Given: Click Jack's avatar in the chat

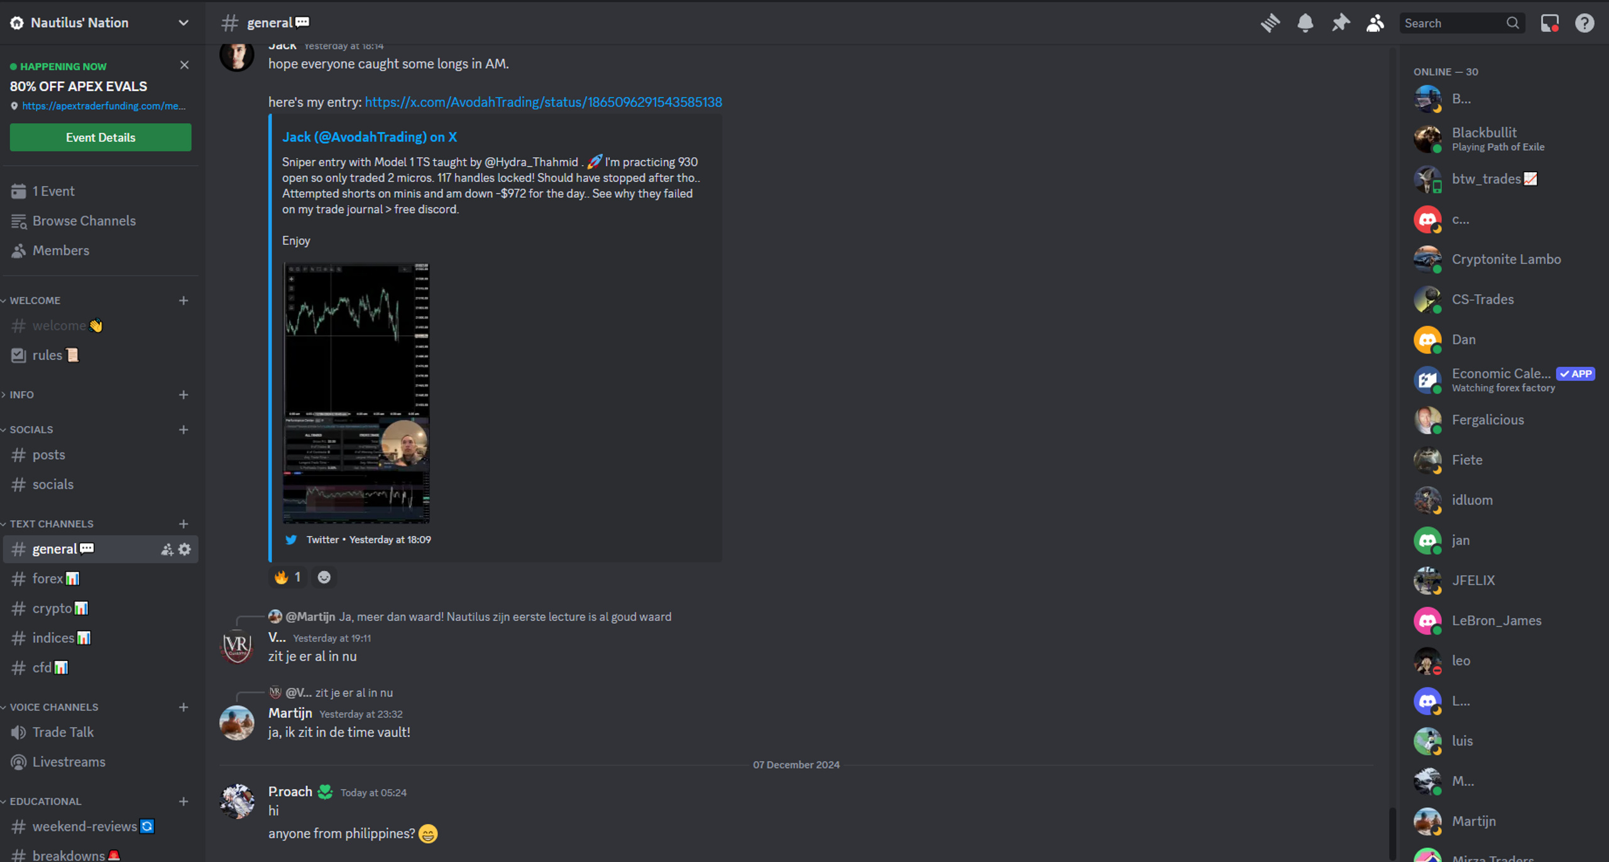Looking at the screenshot, I should (237, 55).
